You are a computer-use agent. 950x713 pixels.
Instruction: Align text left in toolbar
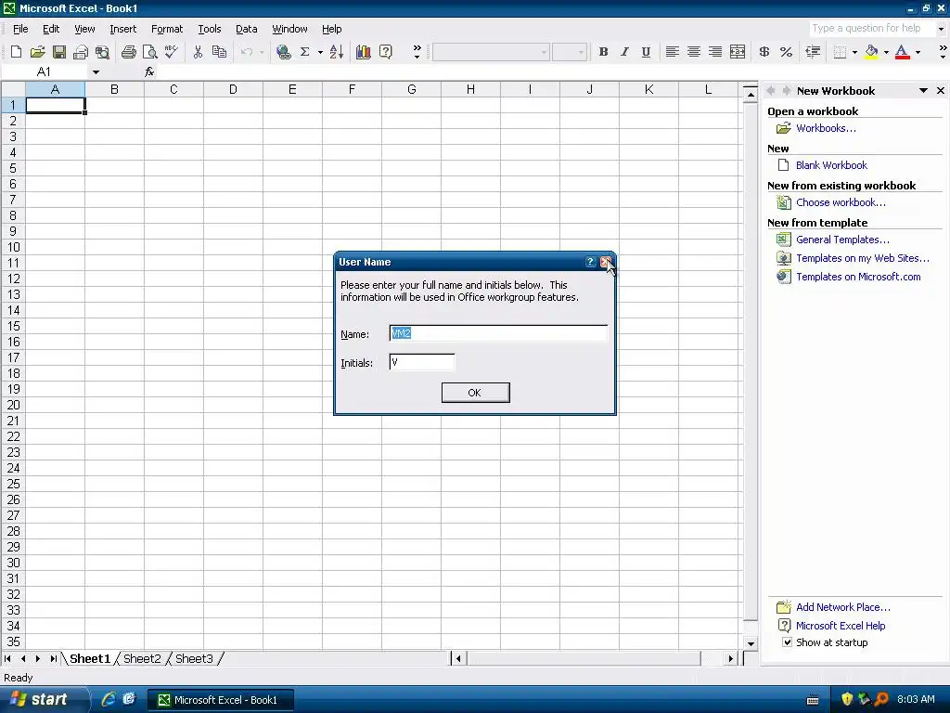click(x=672, y=52)
